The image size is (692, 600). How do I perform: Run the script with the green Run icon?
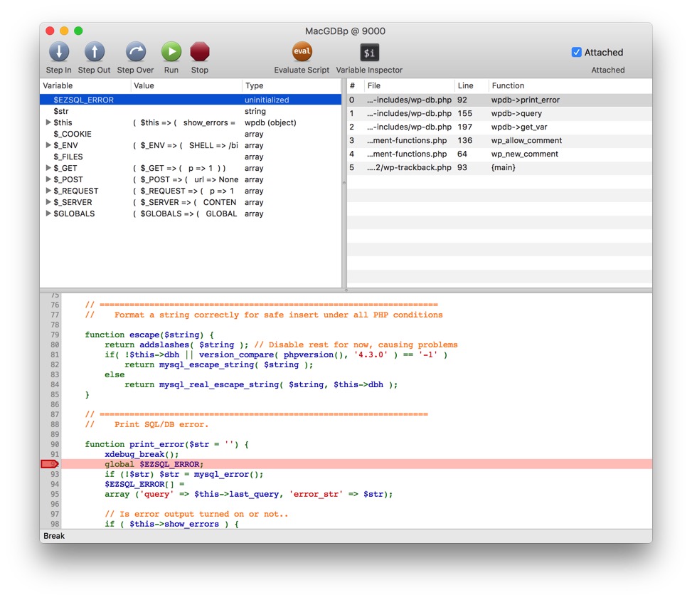coord(171,52)
